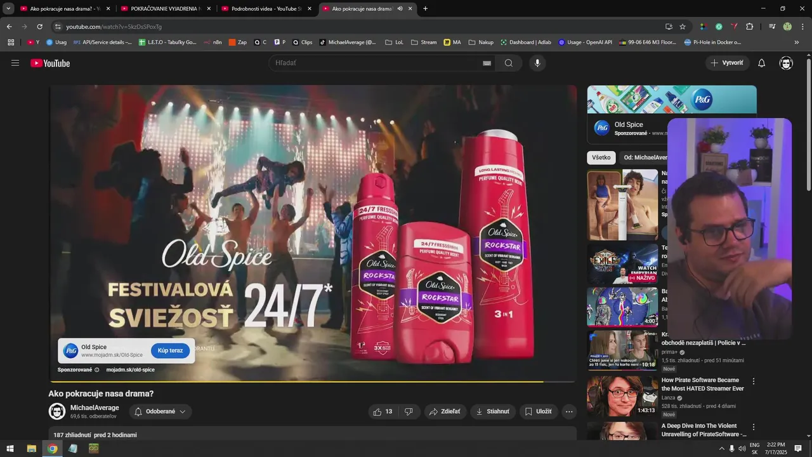Start voice search with microphone icon

(x=537, y=63)
